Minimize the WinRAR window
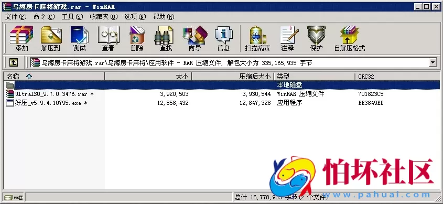The width and height of the screenshot is (443, 204). 418,7
